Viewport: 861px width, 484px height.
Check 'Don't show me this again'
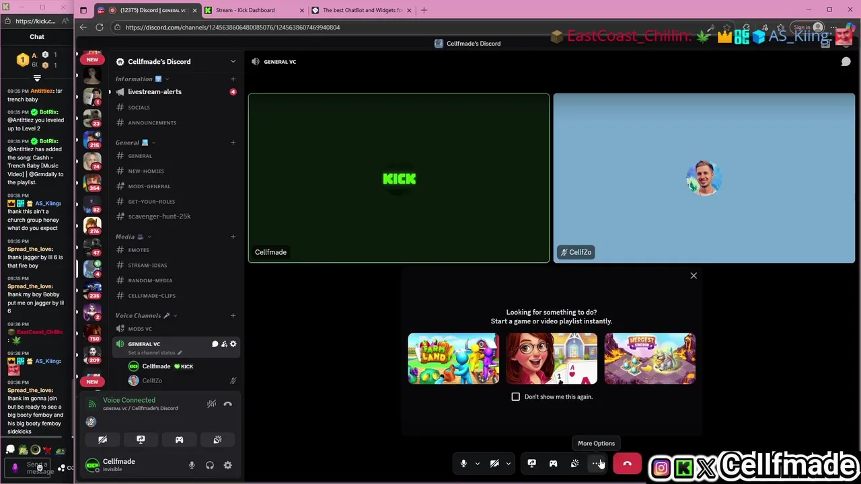[516, 397]
